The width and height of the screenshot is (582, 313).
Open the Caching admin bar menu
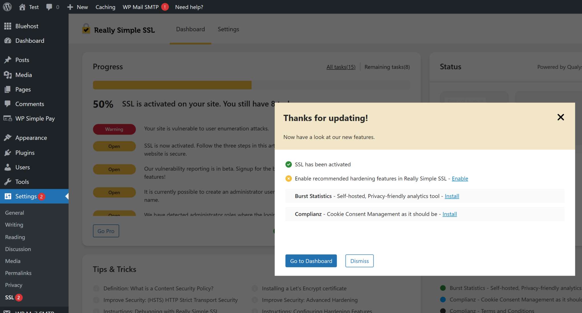[105, 7]
